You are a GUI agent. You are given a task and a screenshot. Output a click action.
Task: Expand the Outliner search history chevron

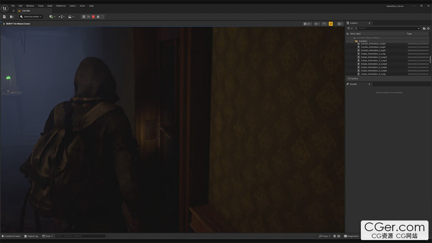[x=419, y=28]
